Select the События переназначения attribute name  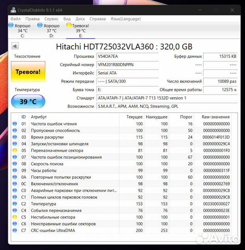point(56,211)
